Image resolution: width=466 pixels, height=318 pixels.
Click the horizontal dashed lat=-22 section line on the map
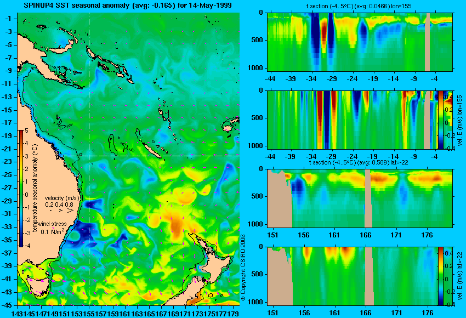pyautogui.click(x=149, y=156)
